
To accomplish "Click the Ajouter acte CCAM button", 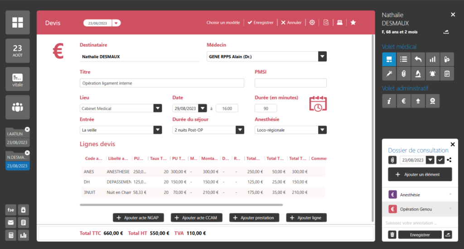I will [196, 218].
